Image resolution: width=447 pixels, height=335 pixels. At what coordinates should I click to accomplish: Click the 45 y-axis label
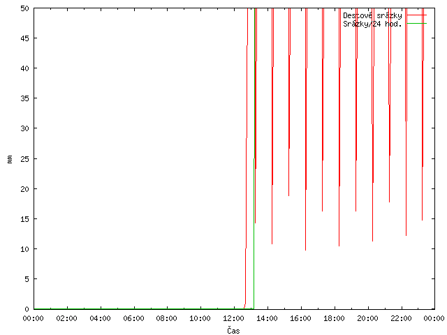[x=25, y=38]
